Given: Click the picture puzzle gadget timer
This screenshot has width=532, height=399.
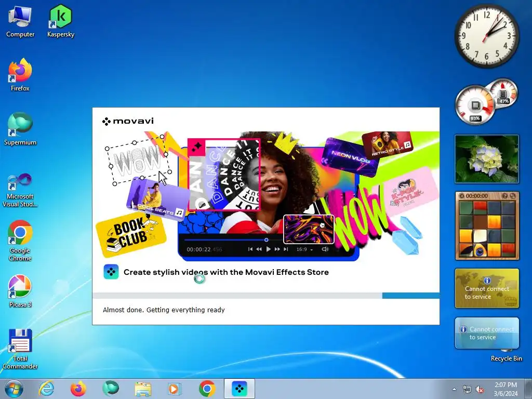Looking at the screenshot, I should [x=477, y=196].
